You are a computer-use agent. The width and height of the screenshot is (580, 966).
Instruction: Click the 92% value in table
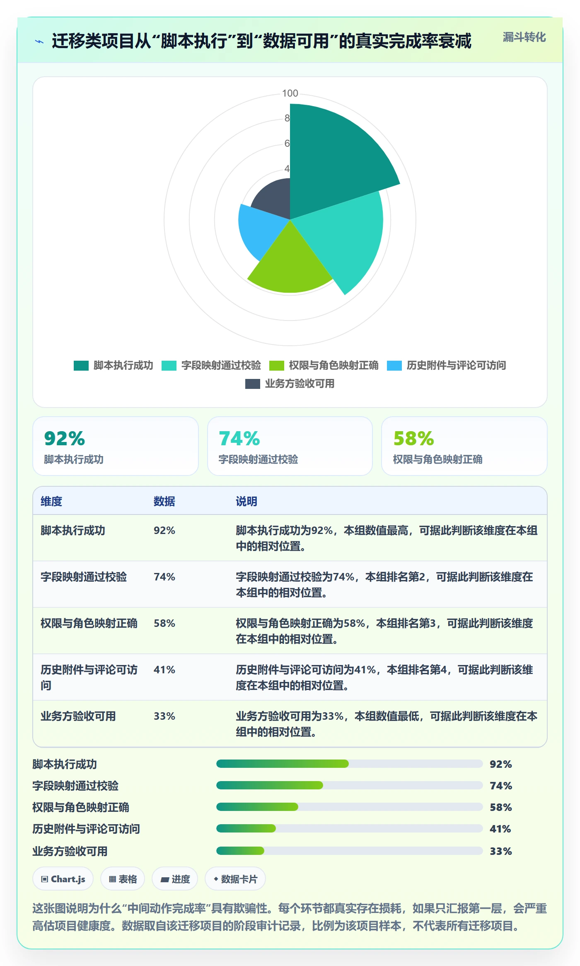[164, 530]
